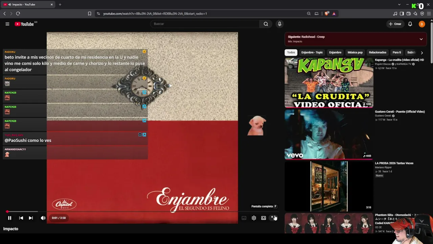Select the Música pop chip
The width and height of the screenshot is (433, 244).
point(355,53)
